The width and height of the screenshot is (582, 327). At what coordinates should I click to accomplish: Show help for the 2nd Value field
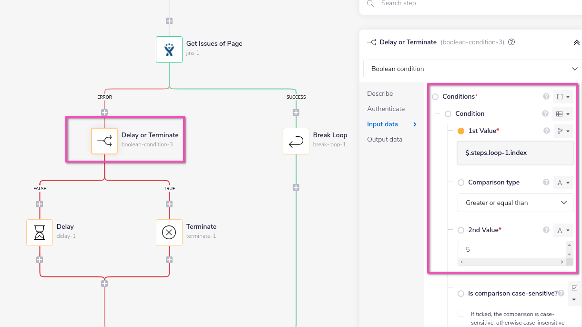tap(546, 230)
